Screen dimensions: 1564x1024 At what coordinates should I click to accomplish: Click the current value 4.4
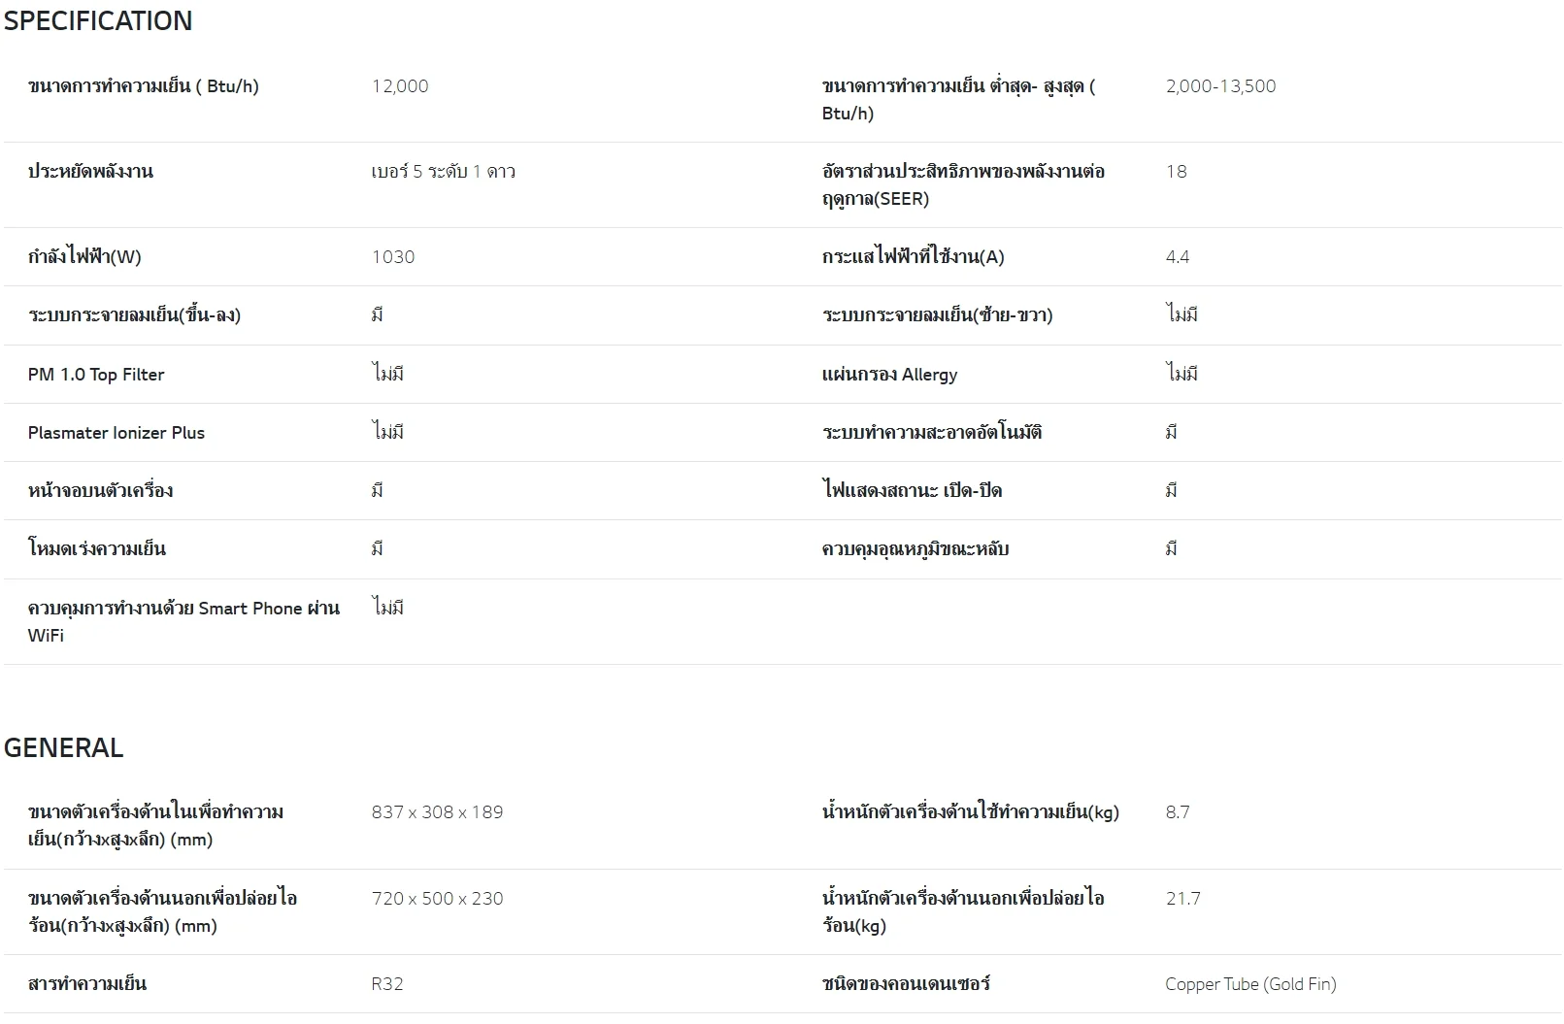1177,256
